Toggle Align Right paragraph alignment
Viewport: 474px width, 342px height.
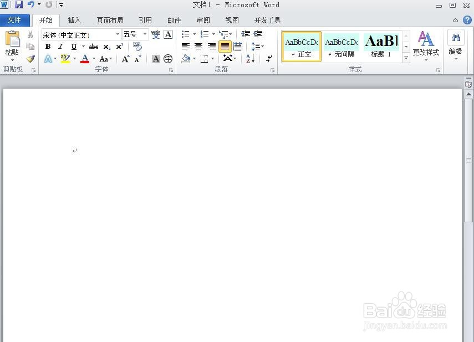click(211, 46)
